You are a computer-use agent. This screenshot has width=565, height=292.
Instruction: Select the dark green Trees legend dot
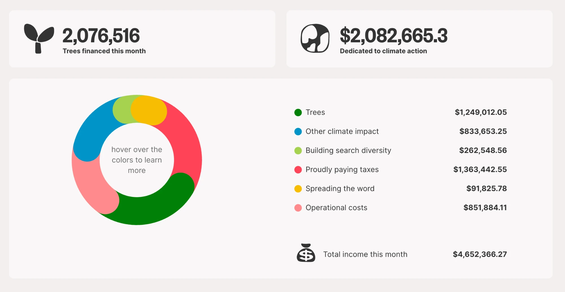click(298, 113)
